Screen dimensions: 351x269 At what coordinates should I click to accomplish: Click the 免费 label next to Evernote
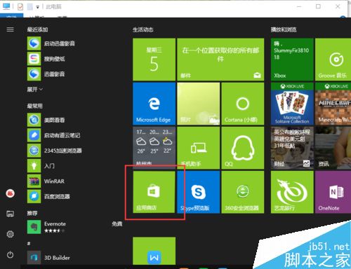pos(117,224)
